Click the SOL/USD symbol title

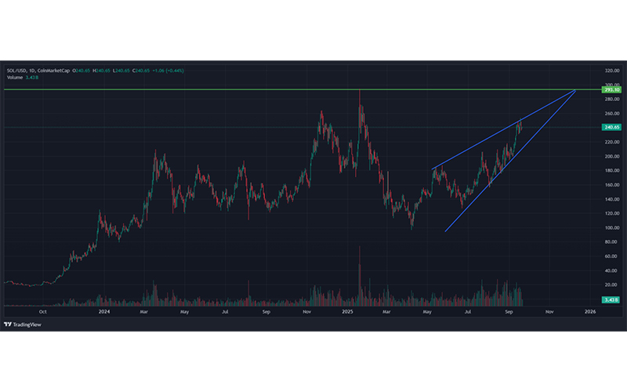pos(16,71)
